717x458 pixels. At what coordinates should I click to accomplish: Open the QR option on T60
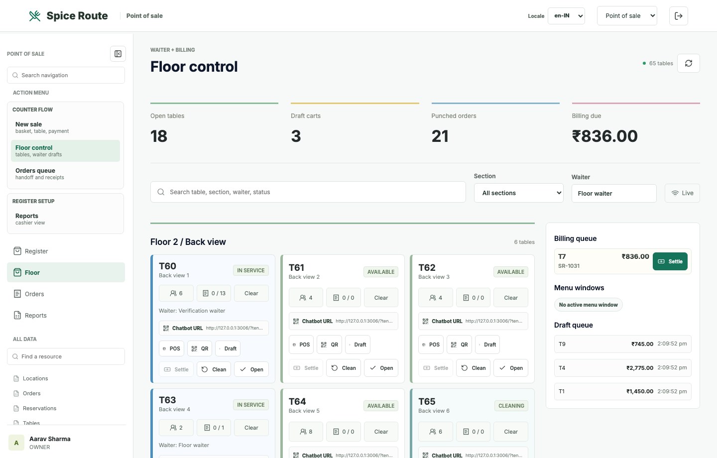click(200, 348)
